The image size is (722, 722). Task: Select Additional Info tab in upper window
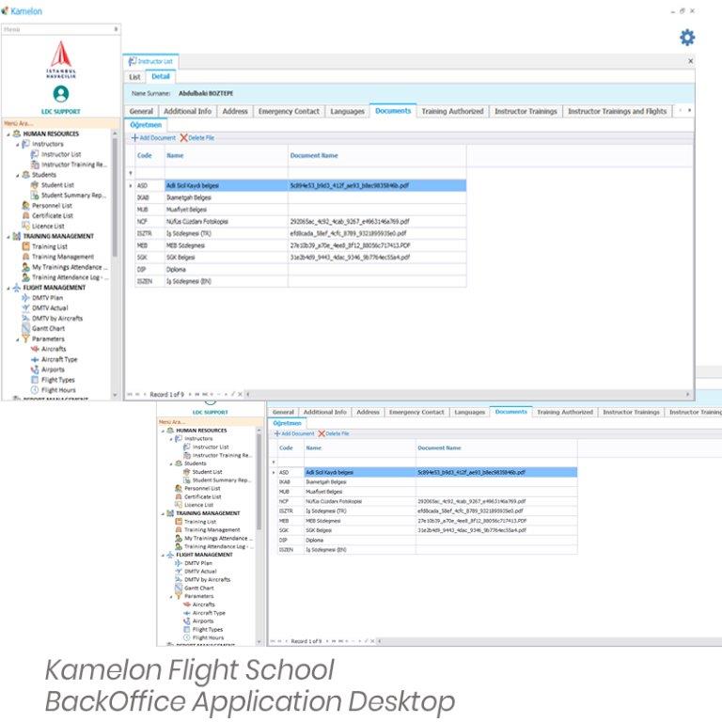[x=187, y=112]
